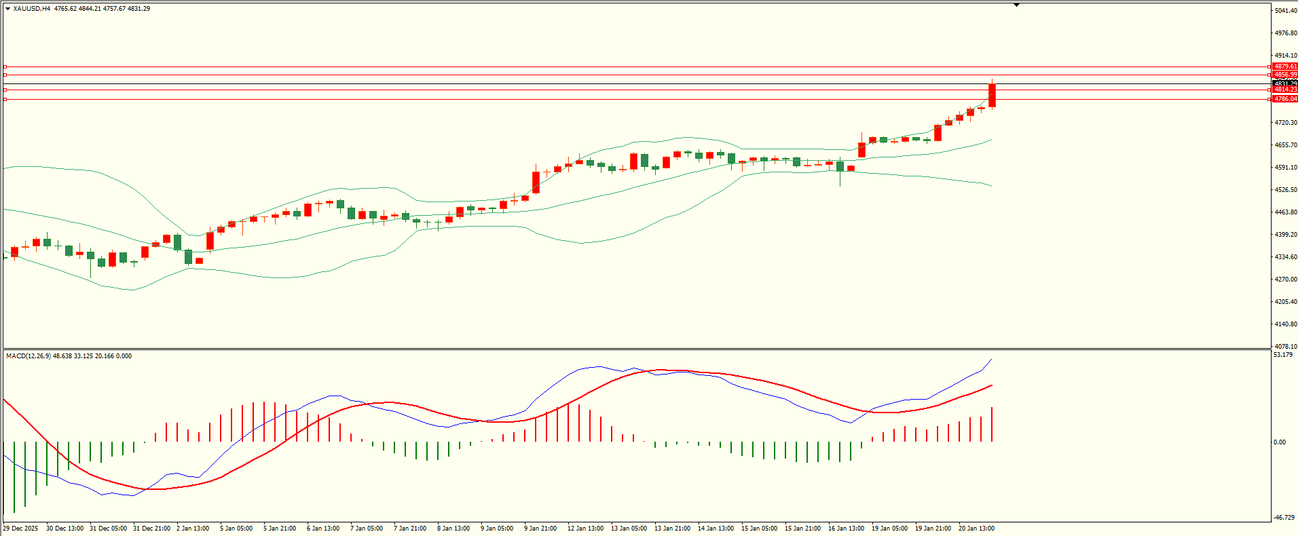Click the XAUUSD,H4 chart title text

pos(31,9)
